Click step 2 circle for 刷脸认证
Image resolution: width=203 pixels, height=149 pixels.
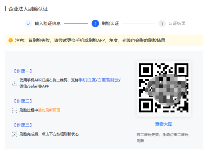point(95,24)
